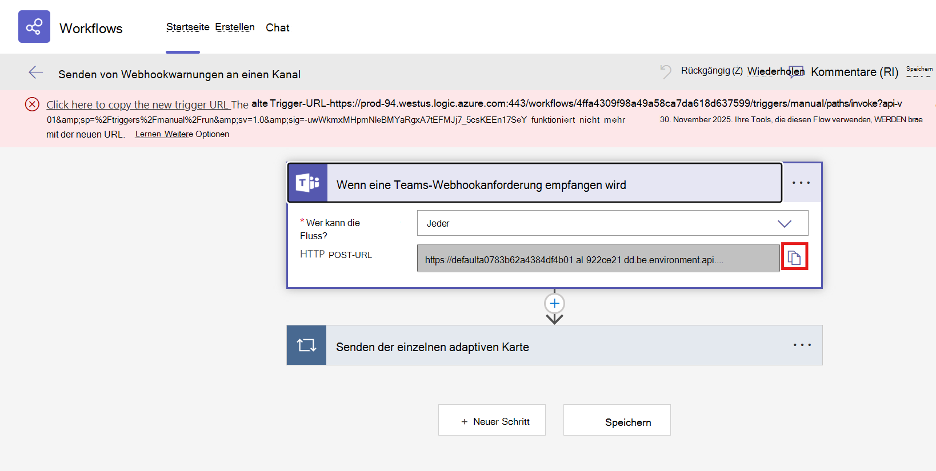
Task: Open the Teams webhook trigger's three-dot menu
Action: 801,183
